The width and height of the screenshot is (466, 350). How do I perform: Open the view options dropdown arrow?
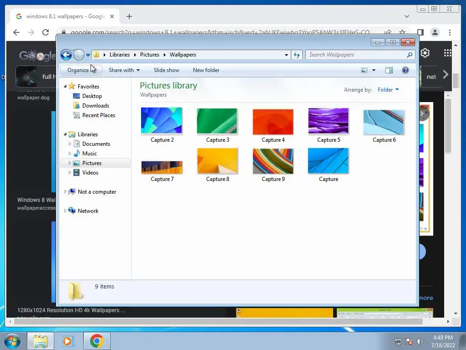pyautogui.click(x=374, y=70)
